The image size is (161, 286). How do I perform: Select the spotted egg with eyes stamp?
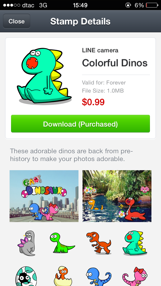(x=26, y=276)
